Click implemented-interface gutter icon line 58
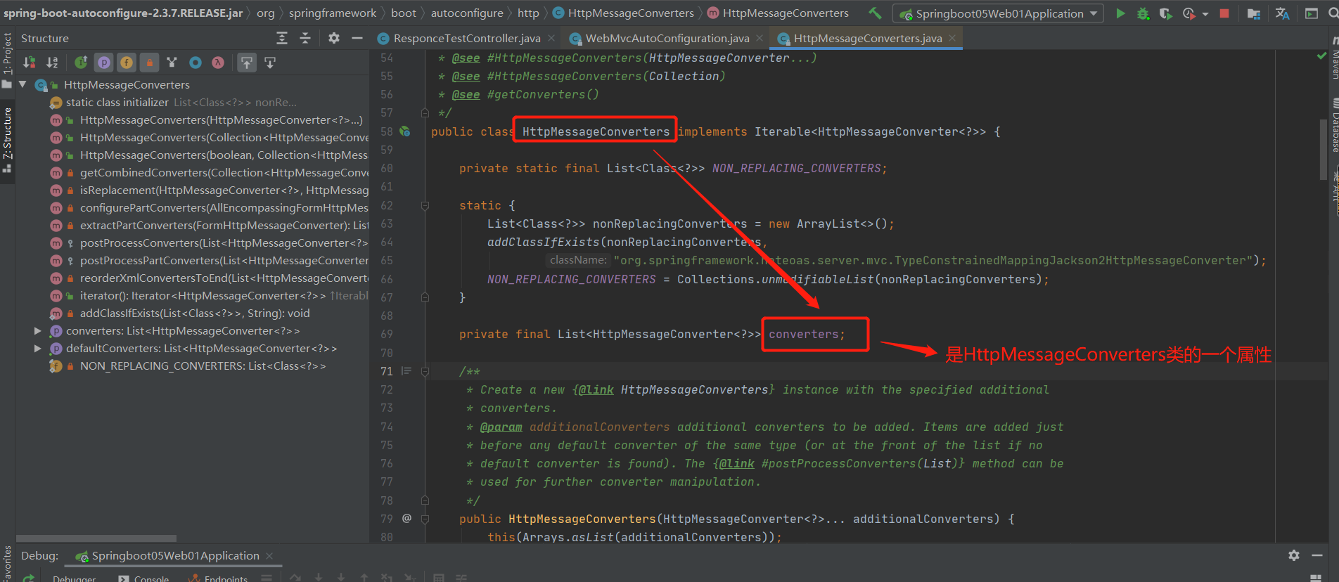 [x=405, y=131]
